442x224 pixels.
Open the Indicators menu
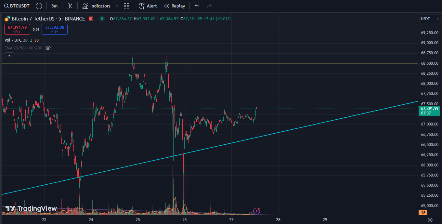click(97, 6)
